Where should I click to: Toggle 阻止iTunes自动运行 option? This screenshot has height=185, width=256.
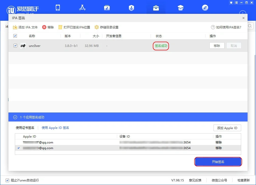7,180
